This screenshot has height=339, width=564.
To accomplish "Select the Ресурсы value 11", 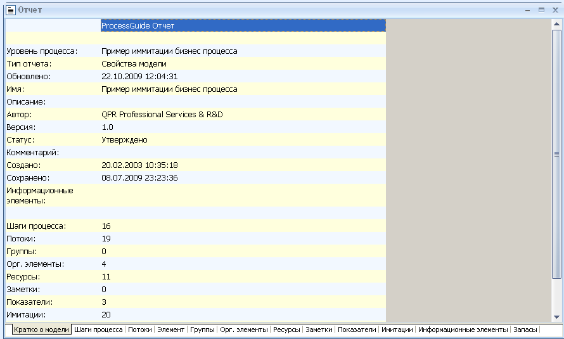I will point(106,277).
